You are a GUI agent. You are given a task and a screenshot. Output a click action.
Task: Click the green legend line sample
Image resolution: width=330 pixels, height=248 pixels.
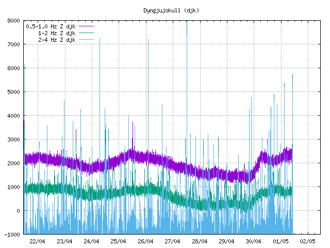86,33
